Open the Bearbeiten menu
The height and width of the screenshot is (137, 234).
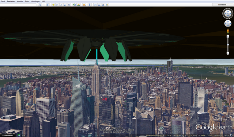pos(11,1)
